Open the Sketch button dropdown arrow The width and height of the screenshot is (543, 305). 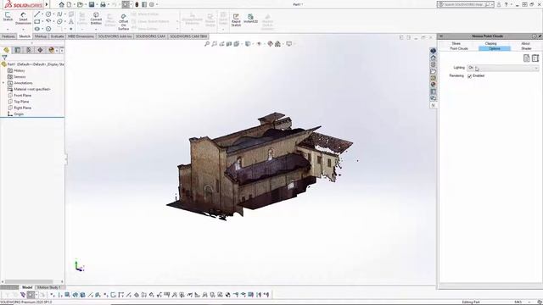pos(8,30)
